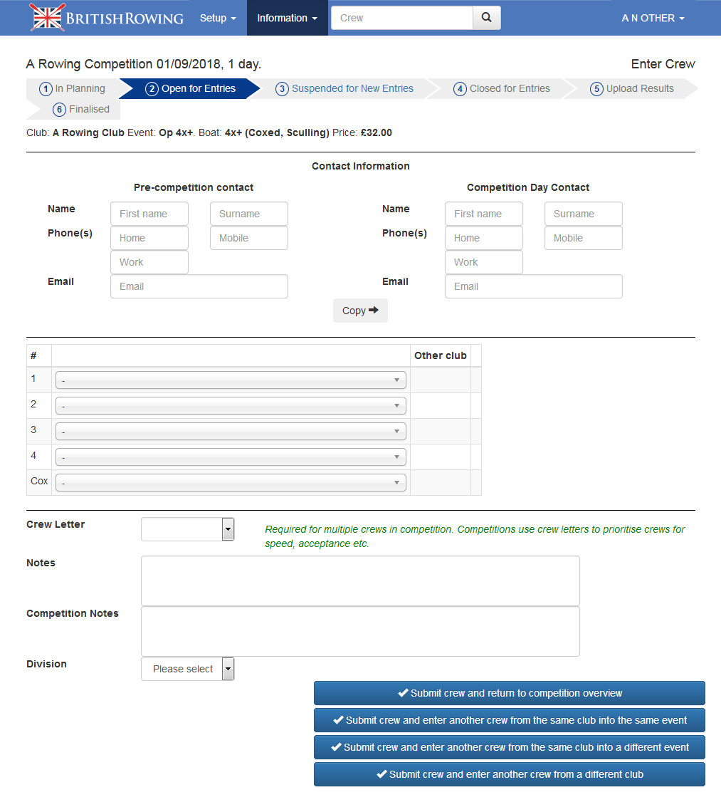Screen dimensions: 721x812
Task: Select the Suspended for New Entries step
Action: pyautogui.click(x=345, y=89)
